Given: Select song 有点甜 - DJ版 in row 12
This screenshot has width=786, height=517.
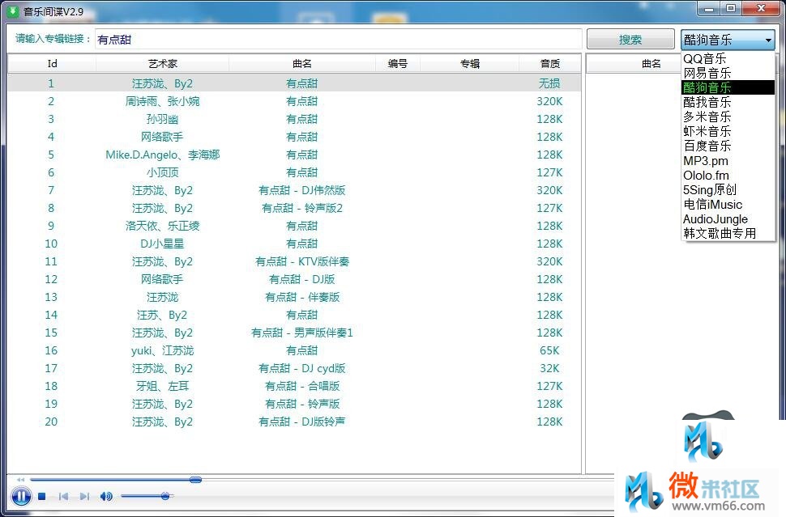Looking at the screenshot, I should tap(301, 279).
